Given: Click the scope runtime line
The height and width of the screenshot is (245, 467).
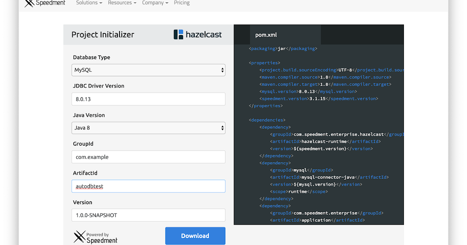Looking at the screenshot, I should (299, 191).
